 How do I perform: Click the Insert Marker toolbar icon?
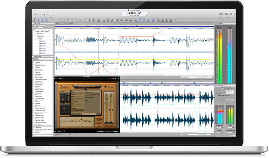[104, 20]
